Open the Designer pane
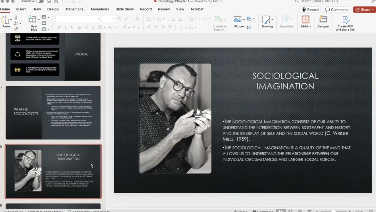This screenshot has width=376, height=212. [323, 22]
